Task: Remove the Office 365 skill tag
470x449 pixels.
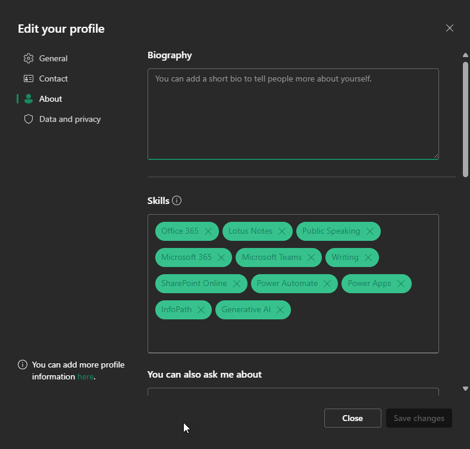Action: tap(208, 231)
